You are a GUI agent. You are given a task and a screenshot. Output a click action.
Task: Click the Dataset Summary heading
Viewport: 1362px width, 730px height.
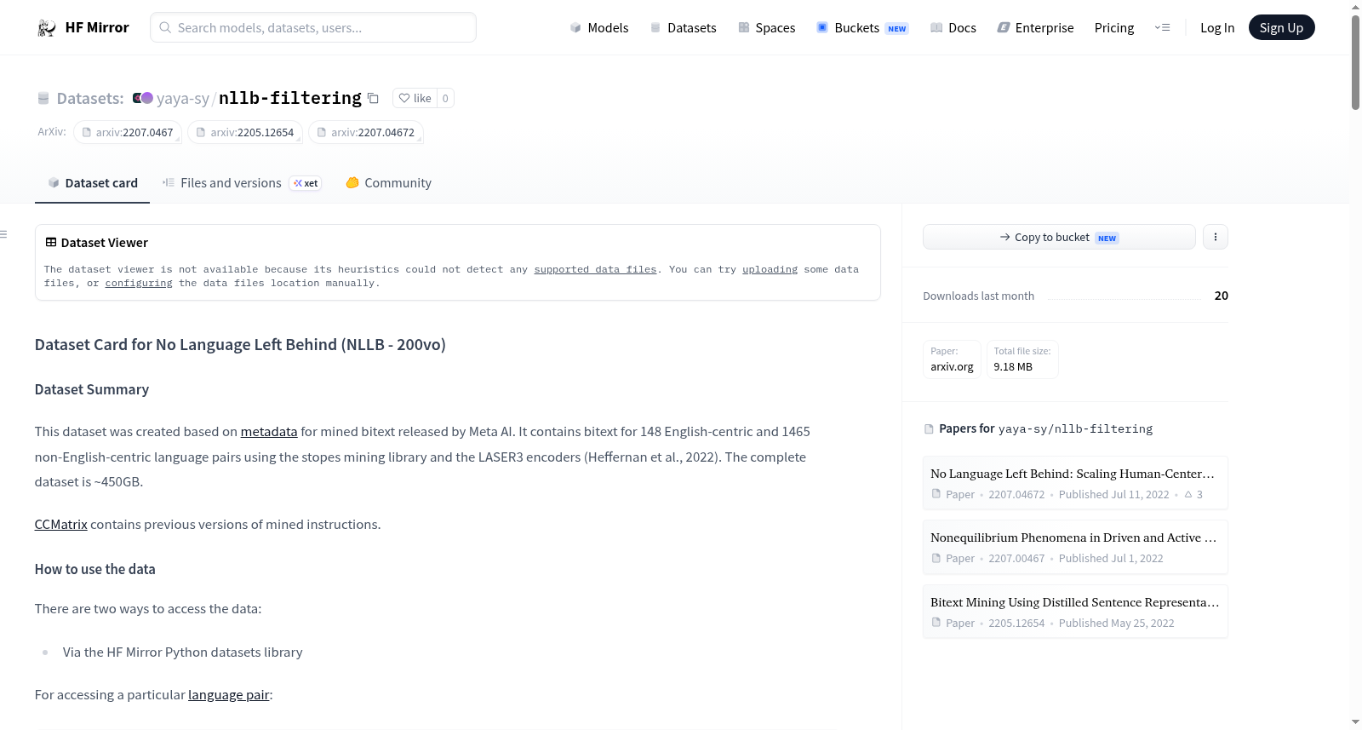click(x=92, y=389)
